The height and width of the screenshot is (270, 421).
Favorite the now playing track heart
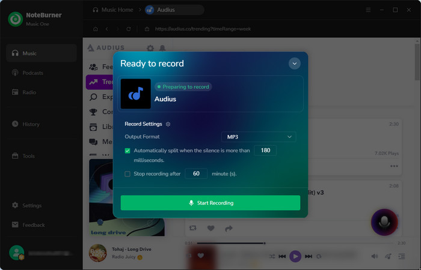tap(200, 256)
